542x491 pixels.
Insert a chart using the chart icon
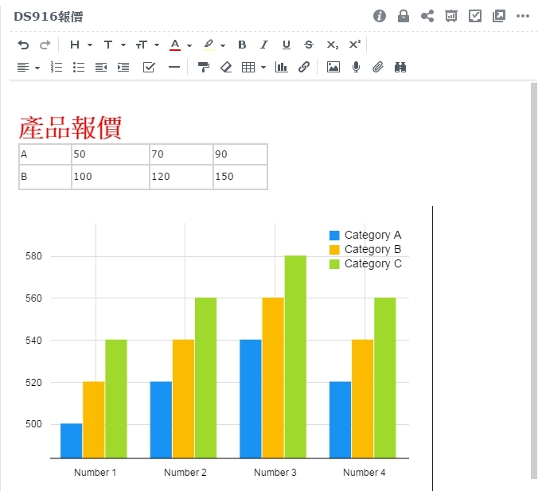(281, 68)
